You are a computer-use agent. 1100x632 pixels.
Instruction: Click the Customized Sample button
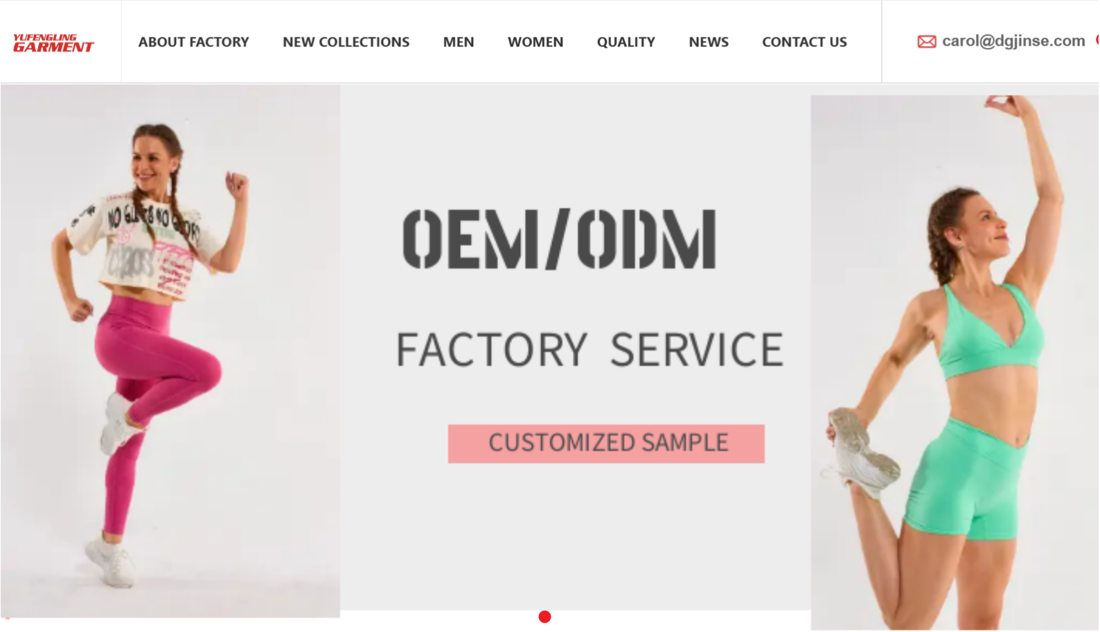(x=606, y=444)
